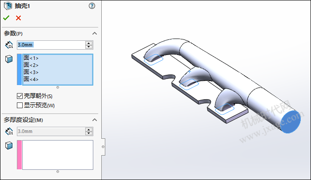
Task: Increase the 参数 thickness with up arrow
Action: [89, 43]
